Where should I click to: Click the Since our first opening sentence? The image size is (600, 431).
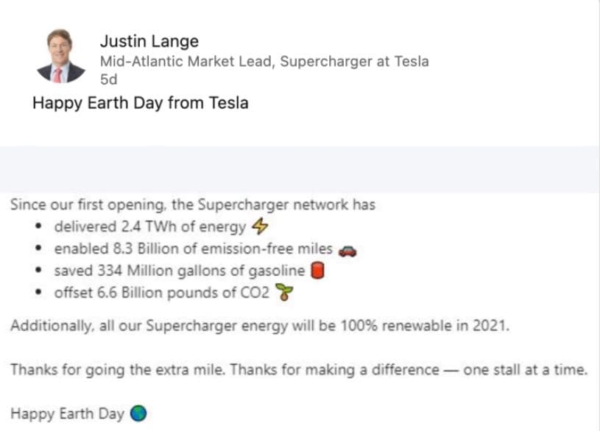tap(193, 204)
